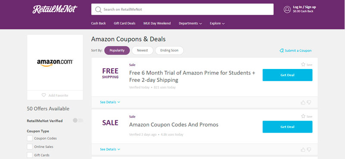Click the Add Favorite heart icon
This screenshot has height=159, width=345.
(x=44, y=95)
